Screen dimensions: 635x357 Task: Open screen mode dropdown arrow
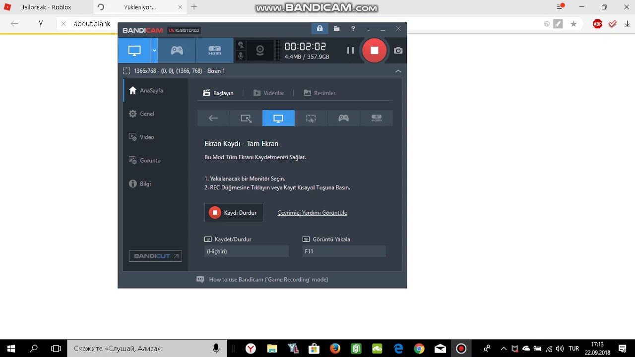154,50
